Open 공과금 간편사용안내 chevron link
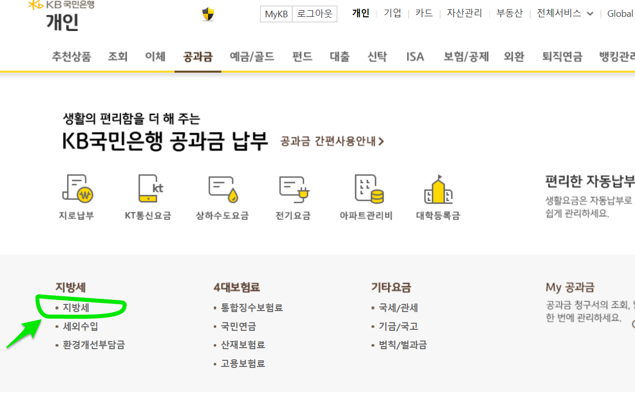Screen dimensions: 635x402 pyautogui.click(x=332, y=141)
